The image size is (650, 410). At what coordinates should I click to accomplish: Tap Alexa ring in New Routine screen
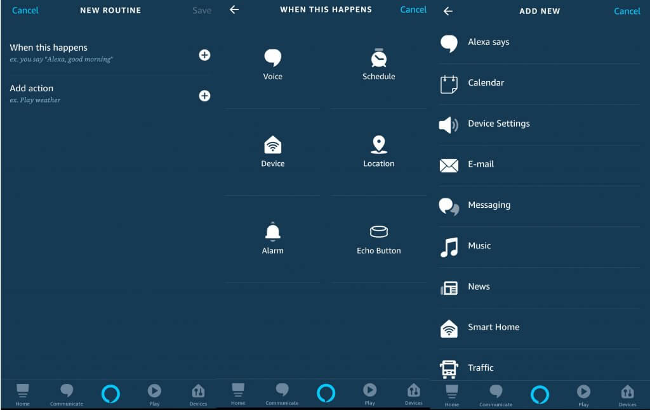point(110,394)
